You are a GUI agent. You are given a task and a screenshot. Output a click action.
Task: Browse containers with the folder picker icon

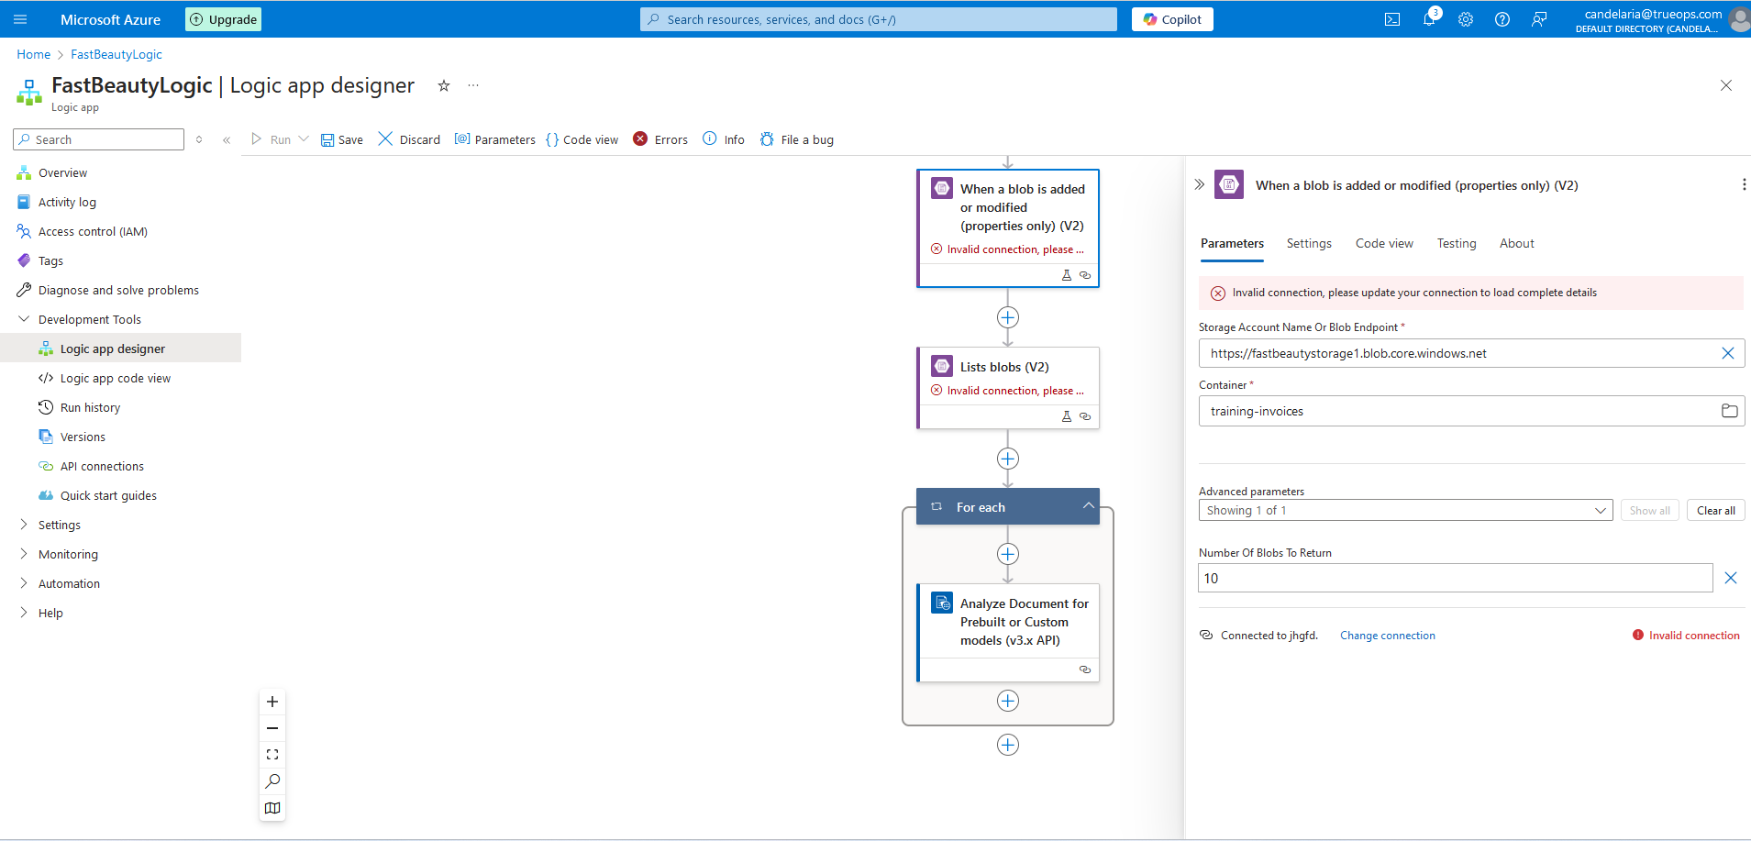[1729, 411]
